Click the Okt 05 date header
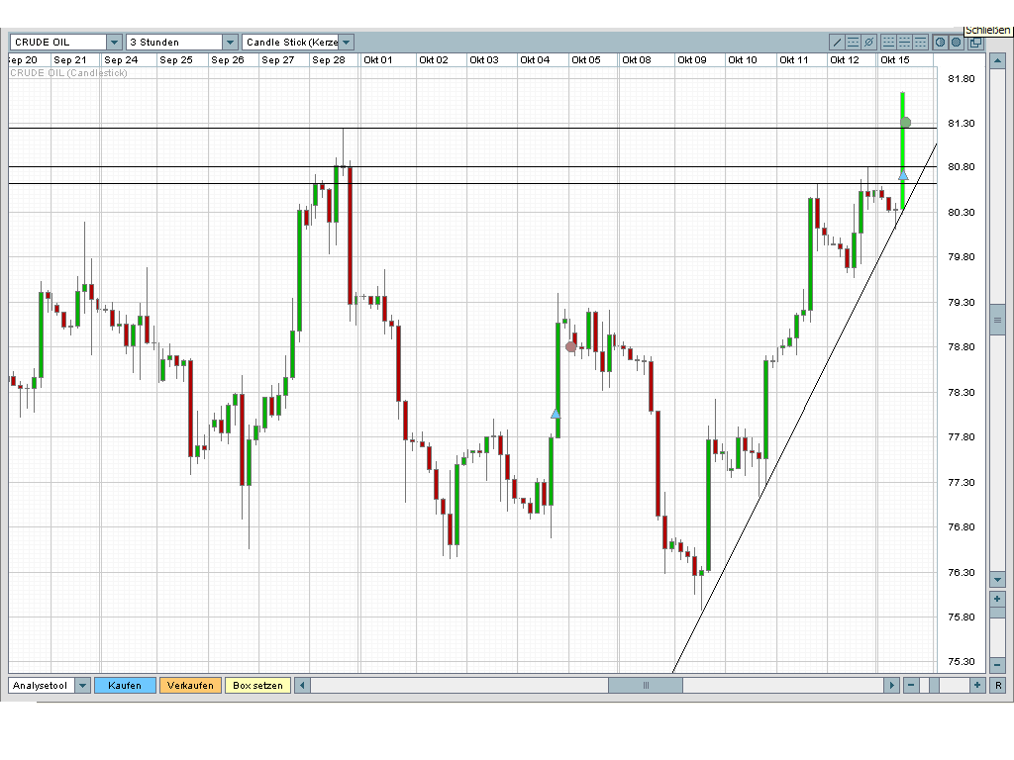The image size is (1014, 760). tap(586, 60)
